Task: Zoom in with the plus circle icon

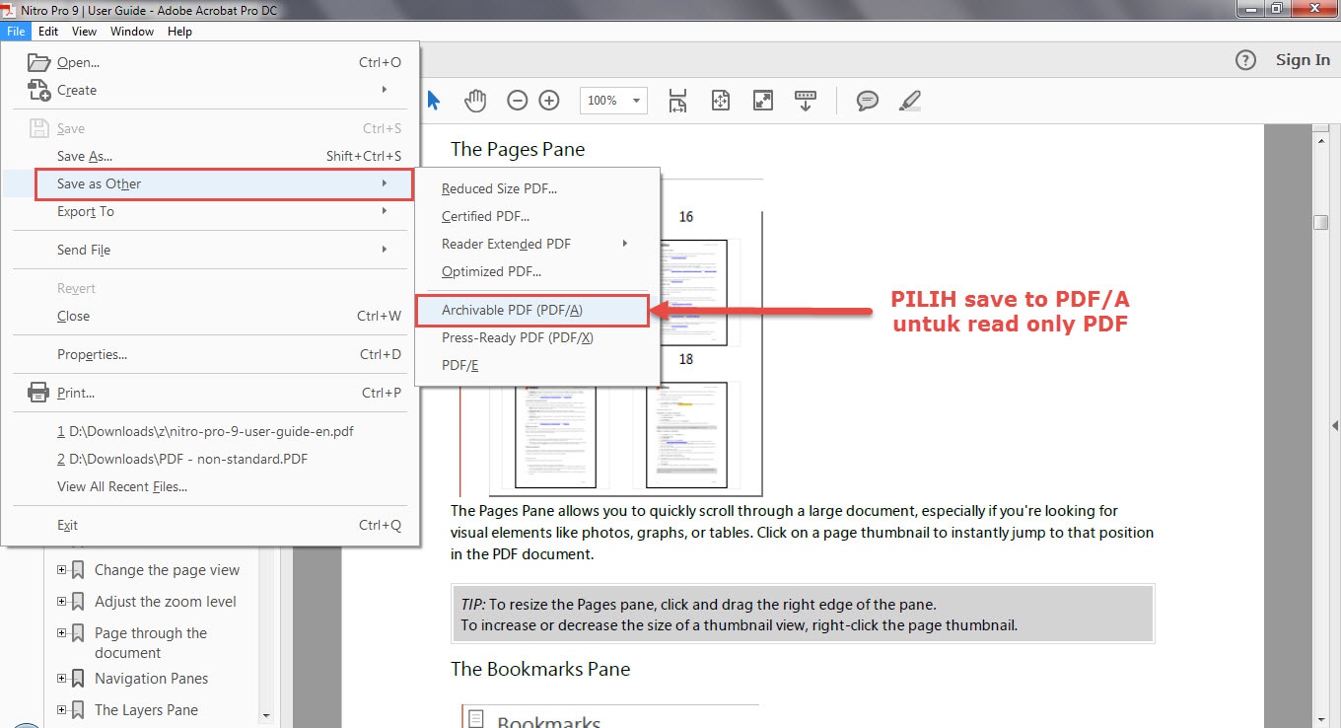Action: [x=549, y=101]
